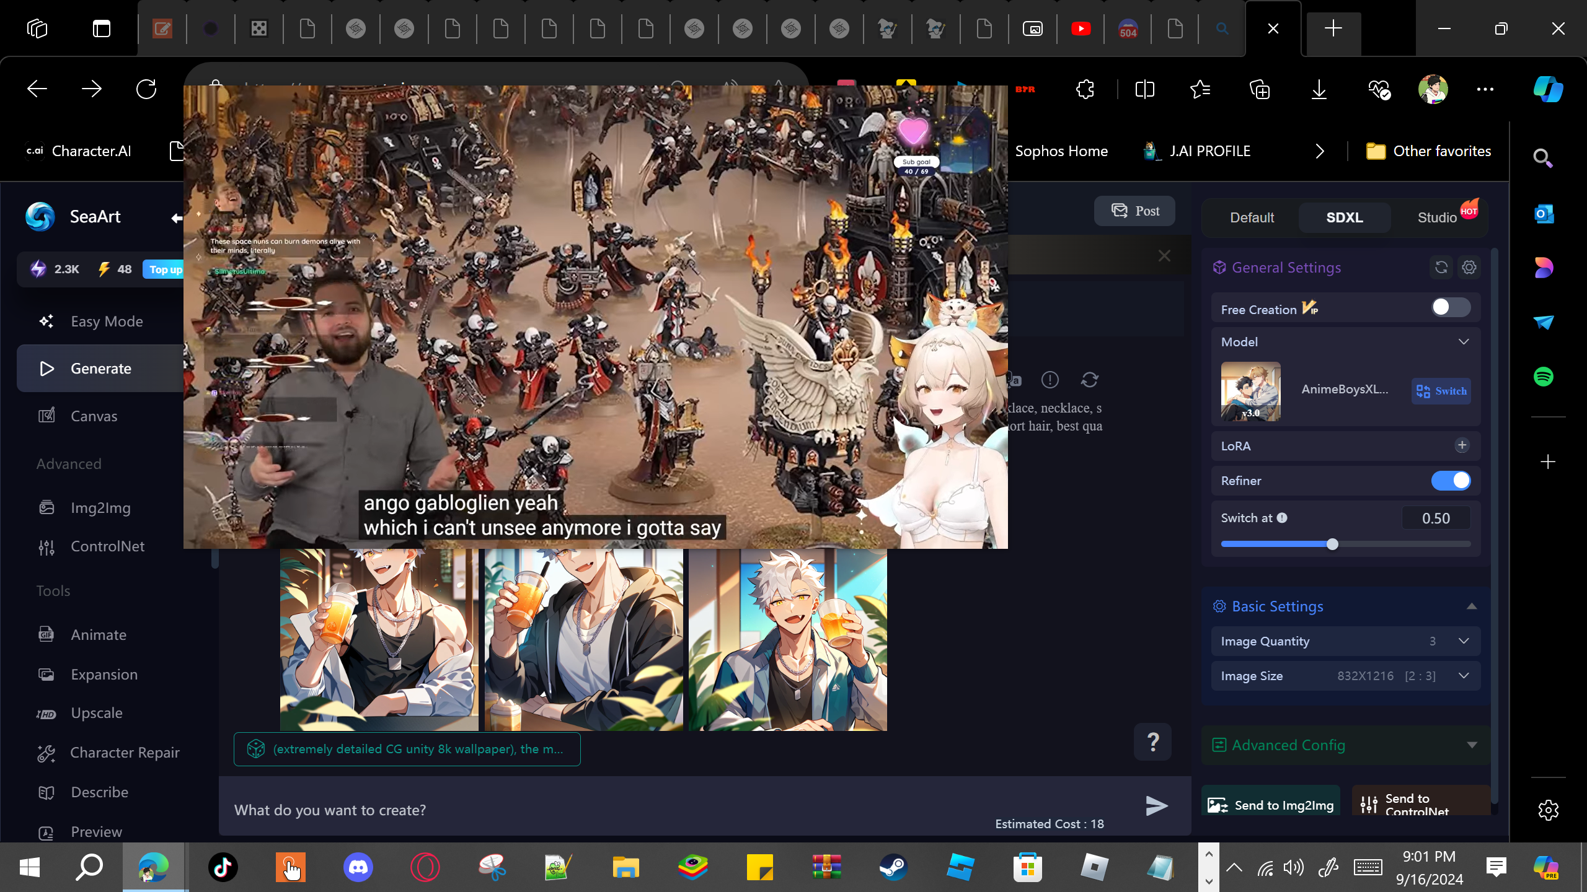This screenshot has height=892, width=1587.
Task: Click the Switch model button
Action: click(1441, 391)
